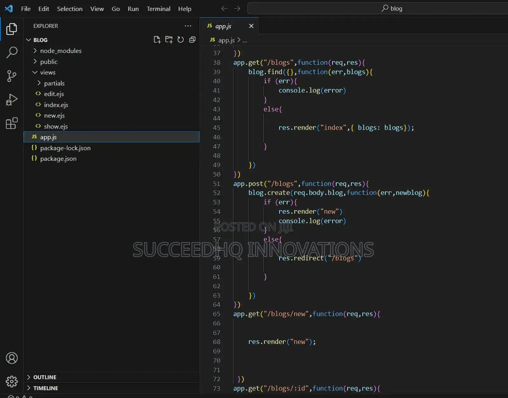Open the Help menu
The height and width of the screenshot is (398, 508).
(184, 9)
